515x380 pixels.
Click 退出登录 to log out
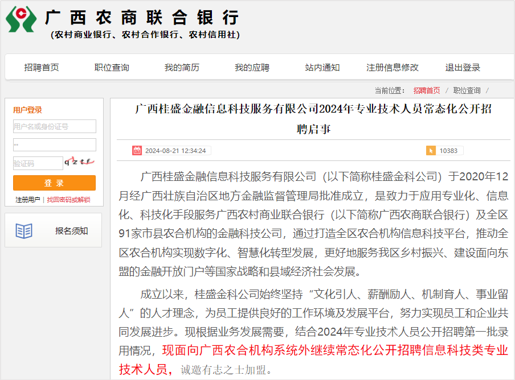(463, 68)
